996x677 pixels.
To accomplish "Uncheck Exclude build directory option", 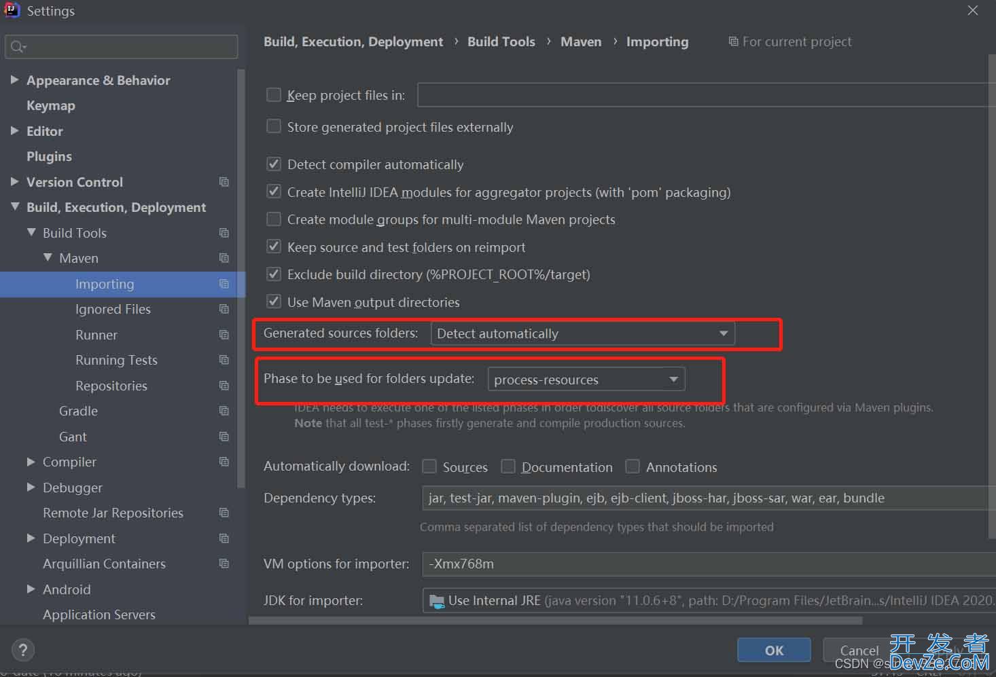I will point(274,274).
